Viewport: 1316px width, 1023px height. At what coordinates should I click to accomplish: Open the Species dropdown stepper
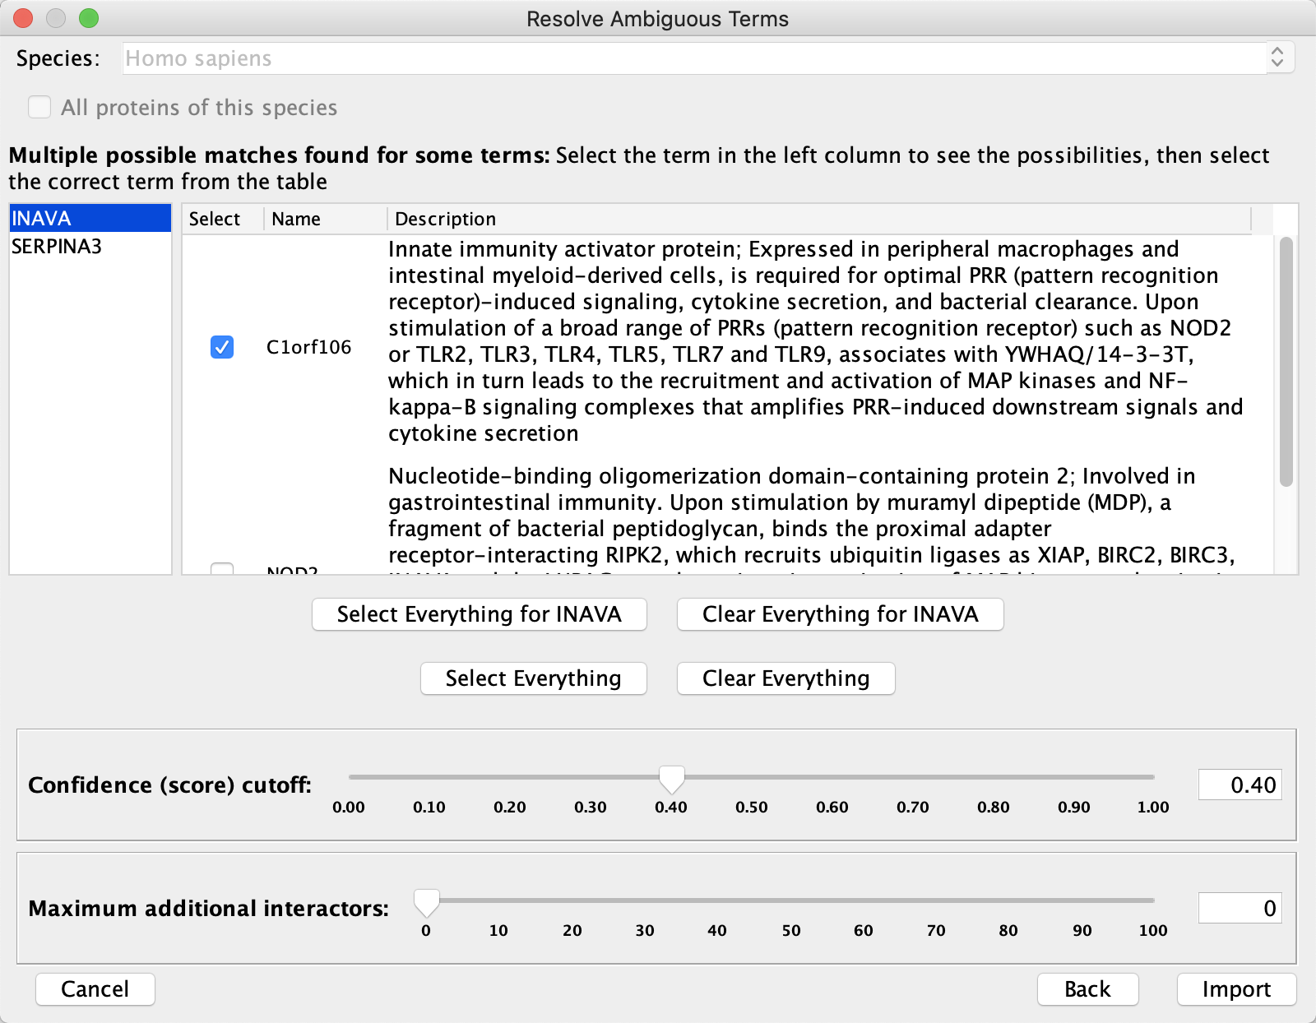[1277, 57]
